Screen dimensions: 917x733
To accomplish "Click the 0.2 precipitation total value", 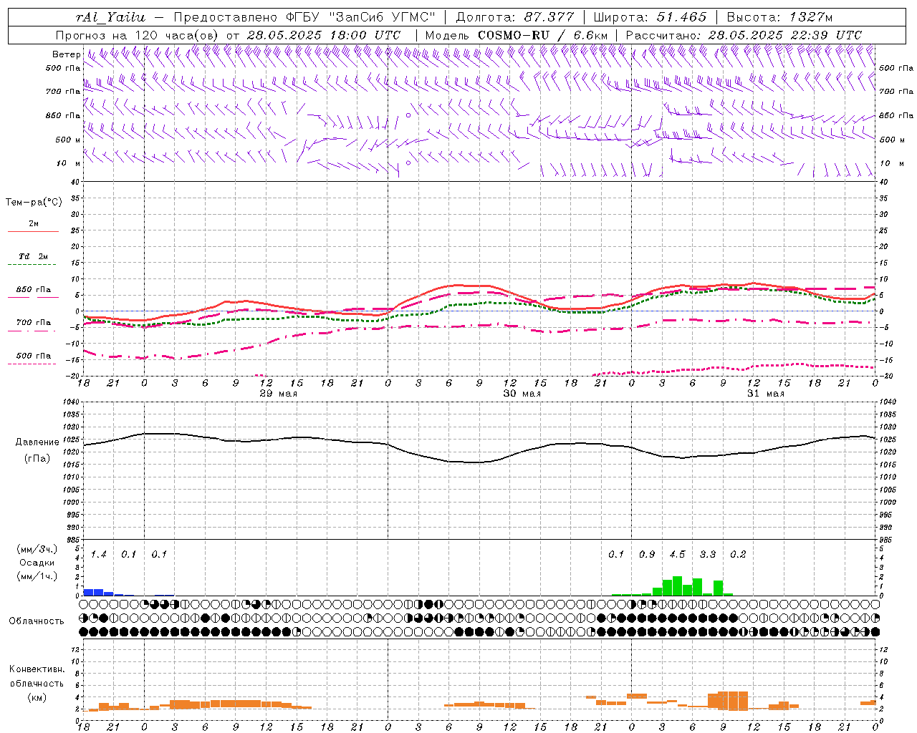I will [x=738, y=554].
